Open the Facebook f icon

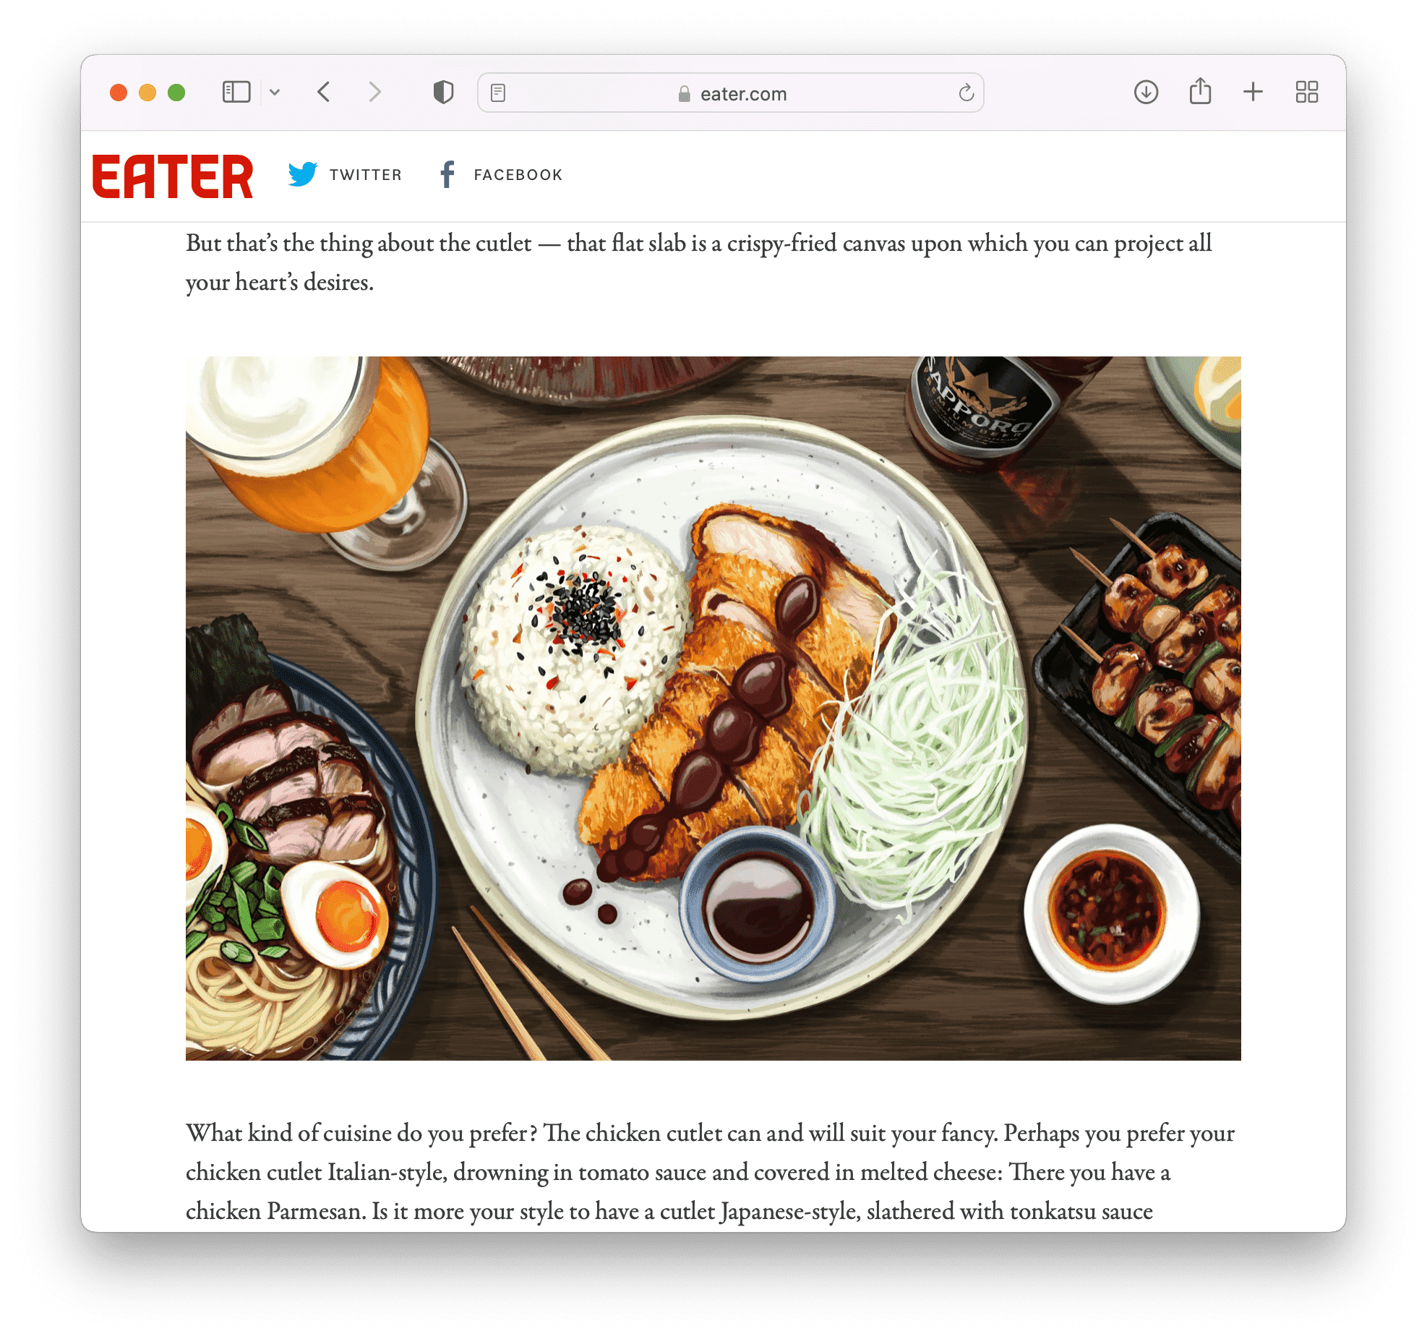click(x=447, y=174)
